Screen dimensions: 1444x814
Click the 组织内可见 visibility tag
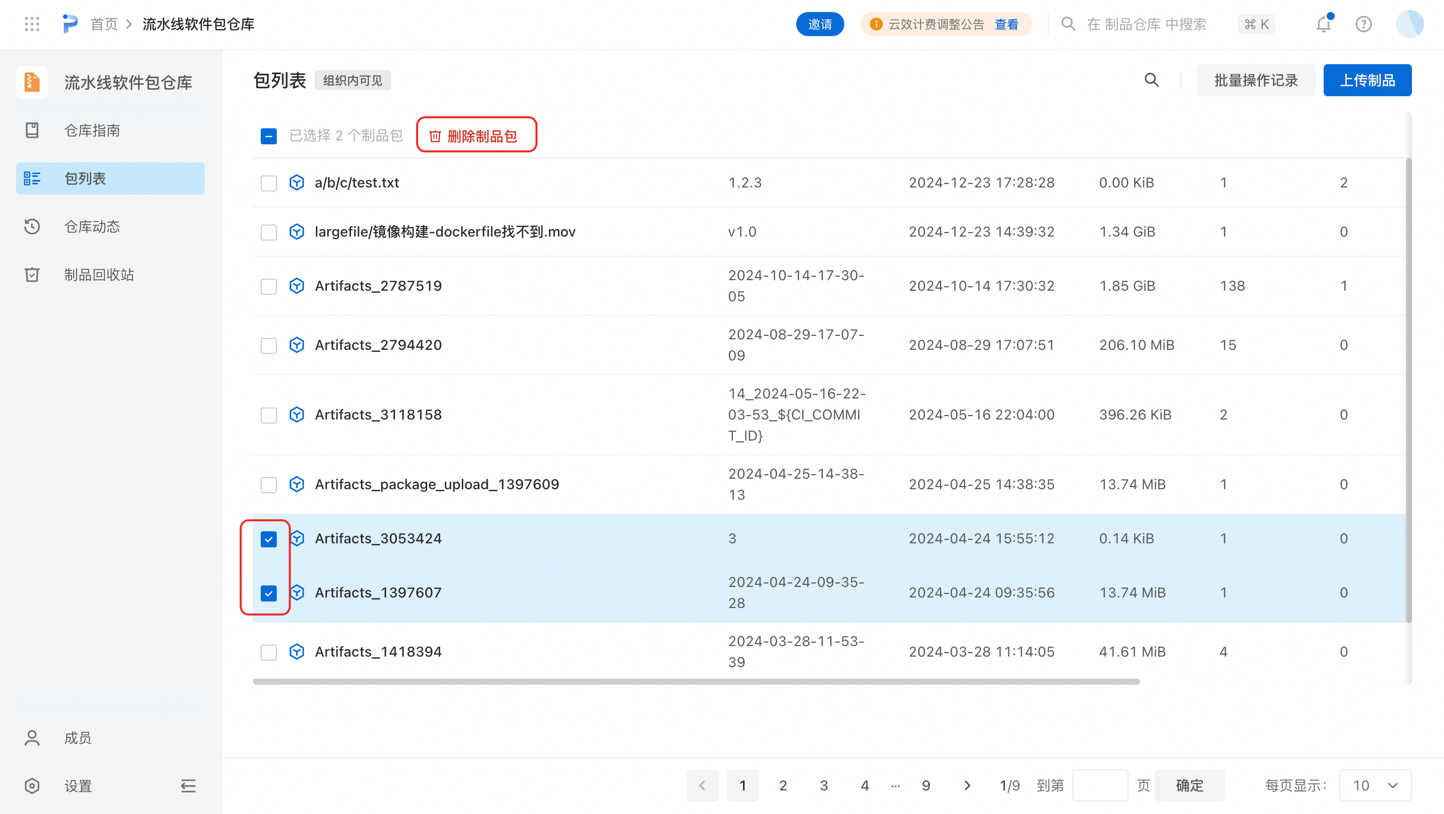352,80
